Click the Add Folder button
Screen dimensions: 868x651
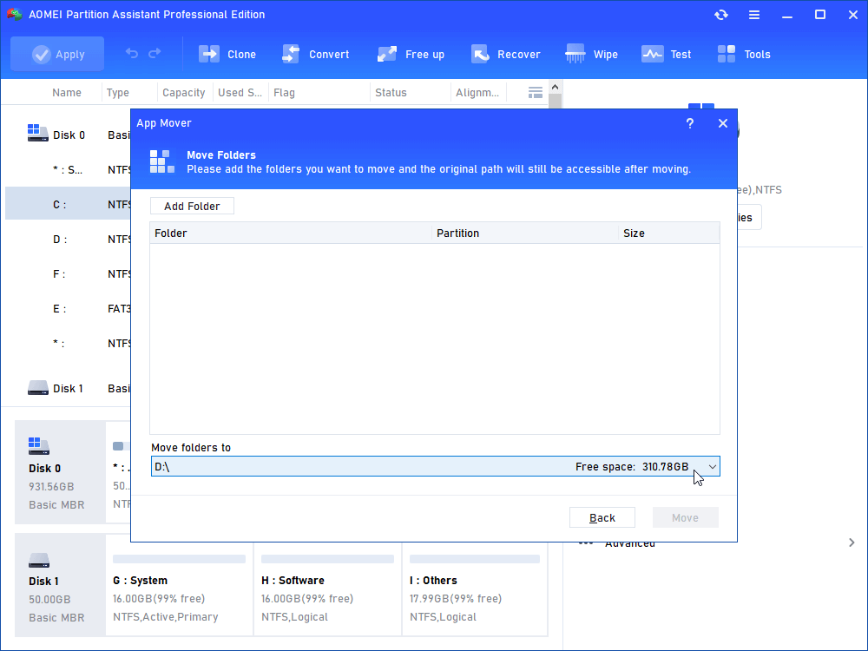pyautogui.click(x=192, y=206)
